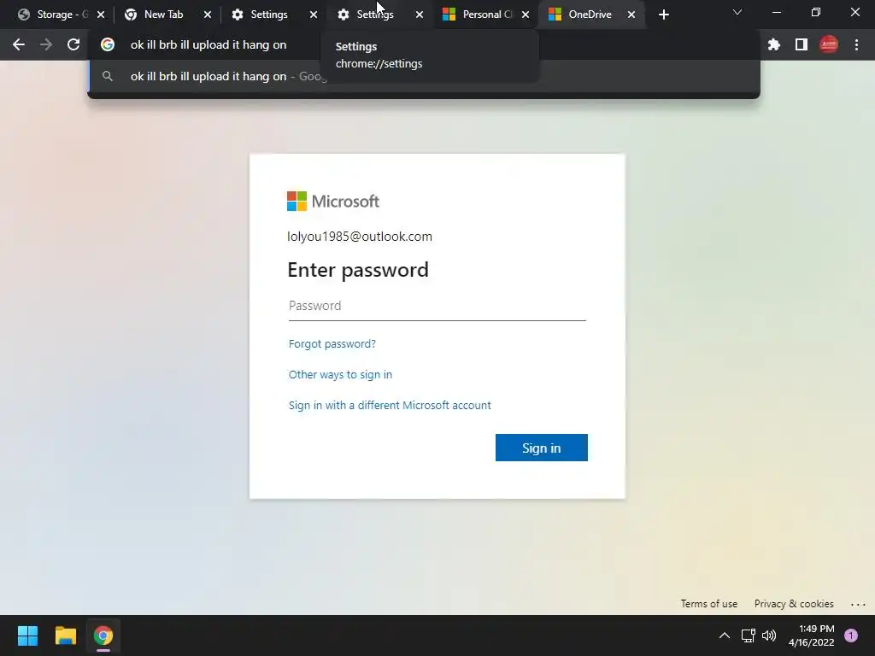Click the Google icon in address bar
This screenshot has width=875, height=656.
click(108, 44)
